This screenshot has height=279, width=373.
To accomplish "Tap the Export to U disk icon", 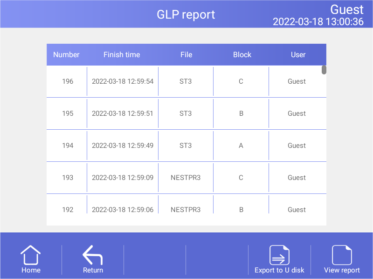I will click(279, 255).
